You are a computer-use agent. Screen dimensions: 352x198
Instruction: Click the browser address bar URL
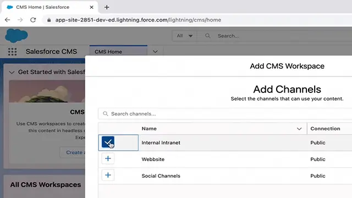[138, 20]
